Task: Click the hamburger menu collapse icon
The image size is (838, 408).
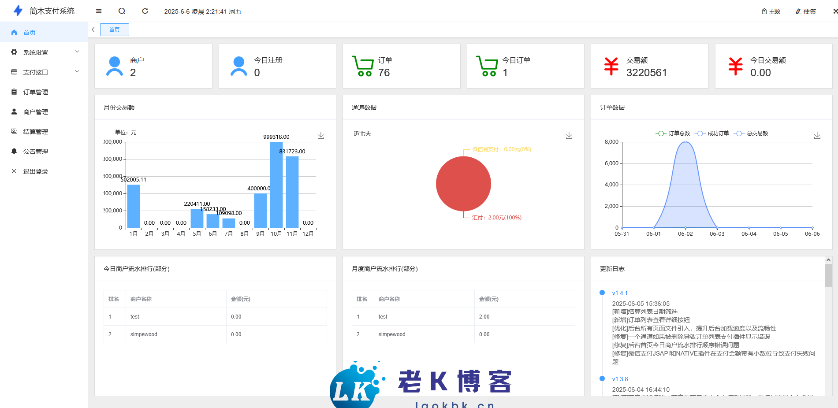Action: coord(99,11)
